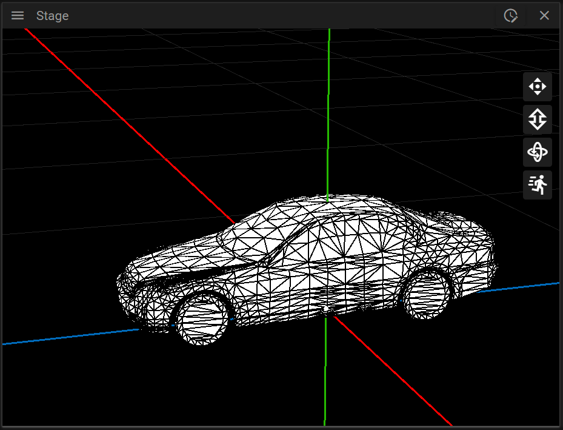Click the Stage panel title
This screenshot has height=430, width=563.
pyautogui.click(x=52, y=16)
